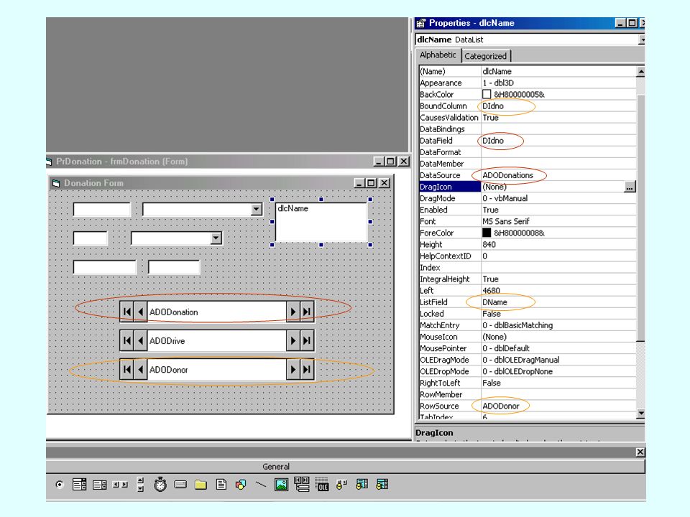Click the General toolbox tab
The image size is (690, 517).
(x=276, y=467)
